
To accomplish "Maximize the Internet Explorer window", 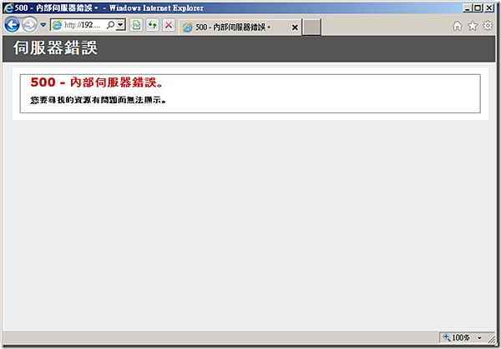I will (478, 8).
